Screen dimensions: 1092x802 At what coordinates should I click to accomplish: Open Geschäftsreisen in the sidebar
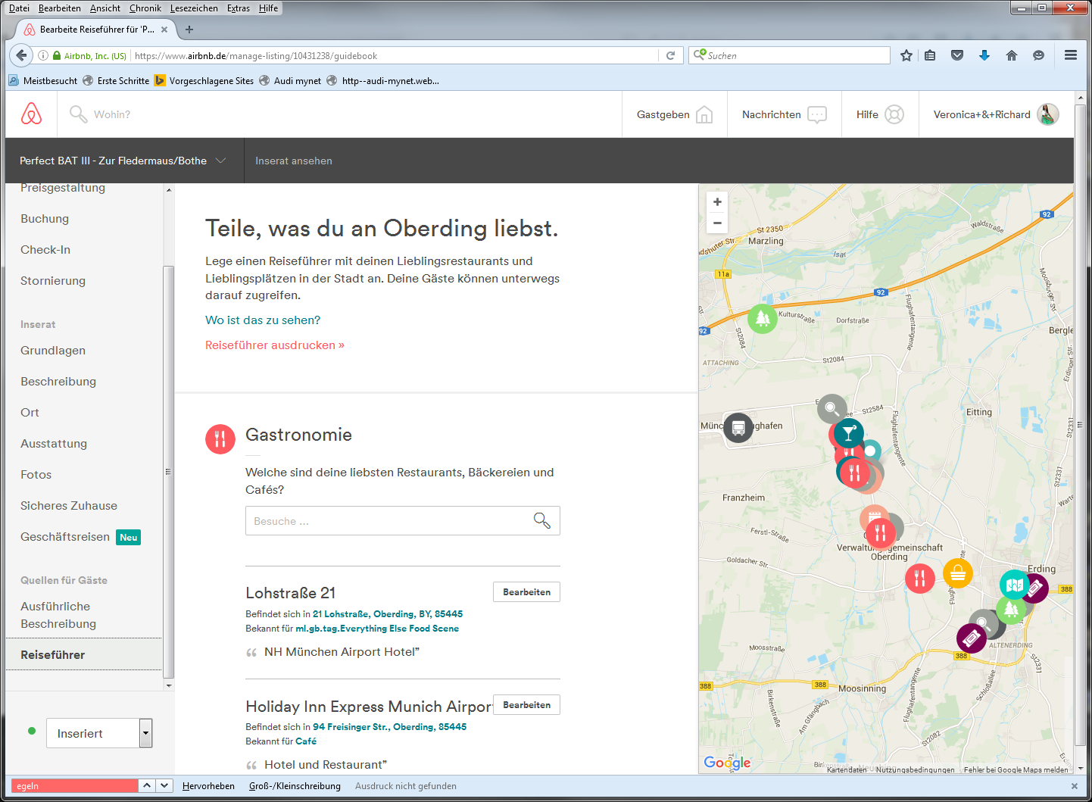point(65,536)
